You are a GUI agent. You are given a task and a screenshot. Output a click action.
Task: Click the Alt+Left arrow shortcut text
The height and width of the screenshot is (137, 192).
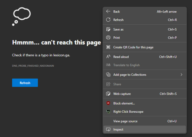[167, 11]
